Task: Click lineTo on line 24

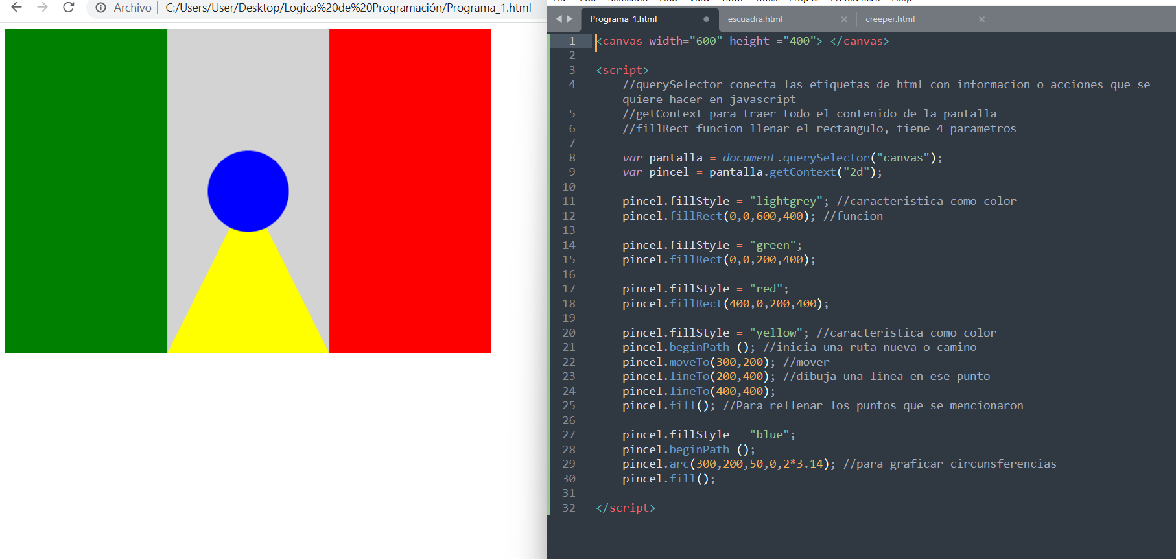Action: click(x=689, y=391)
